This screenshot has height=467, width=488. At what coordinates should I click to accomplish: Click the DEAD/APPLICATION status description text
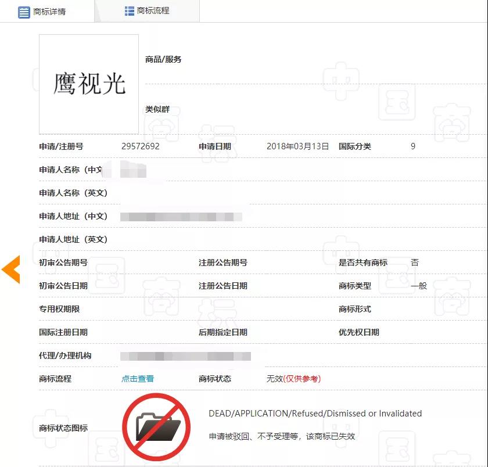click(x=315, y=414)
